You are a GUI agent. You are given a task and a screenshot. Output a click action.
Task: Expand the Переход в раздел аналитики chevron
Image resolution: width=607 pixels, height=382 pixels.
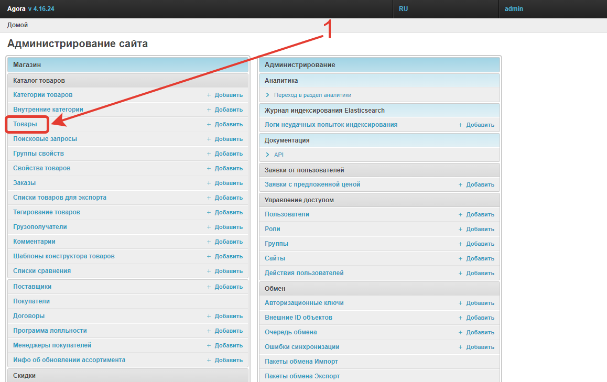267,95
